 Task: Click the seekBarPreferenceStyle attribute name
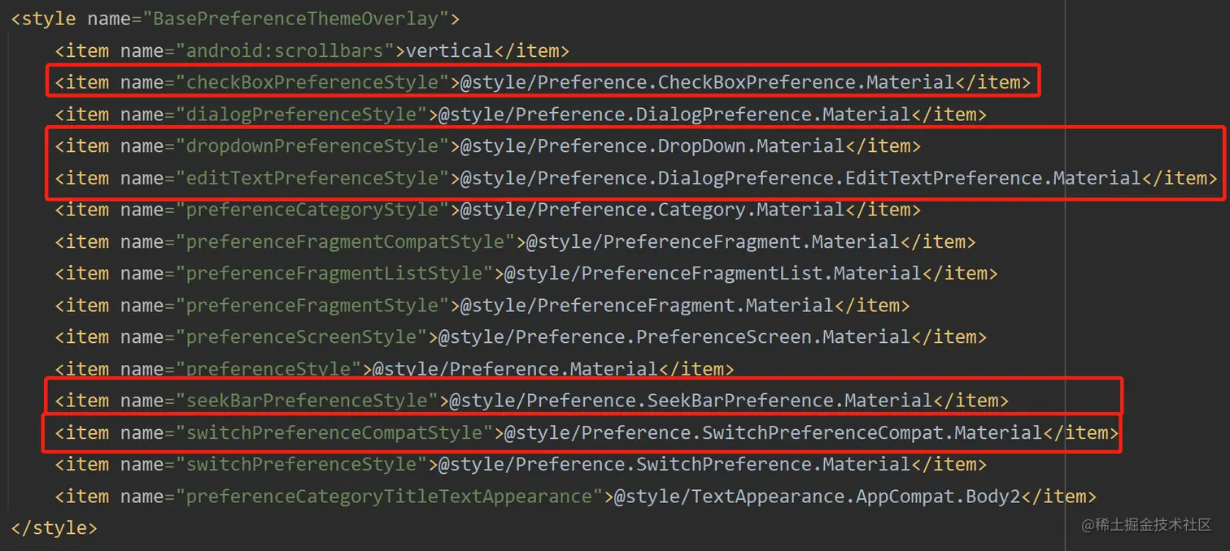(x=308, y=401)
